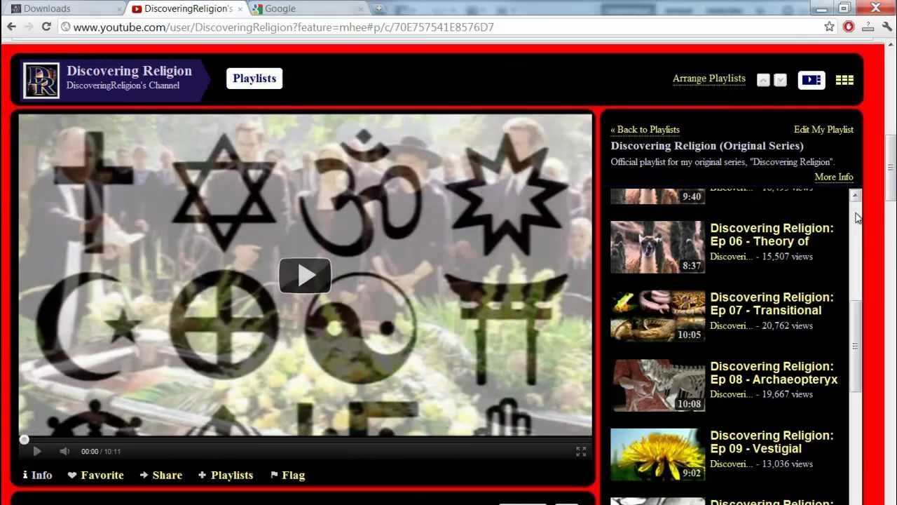897x505 pixels.
Task: Click Favorite below the video
Action: click(x=96, y=475)
